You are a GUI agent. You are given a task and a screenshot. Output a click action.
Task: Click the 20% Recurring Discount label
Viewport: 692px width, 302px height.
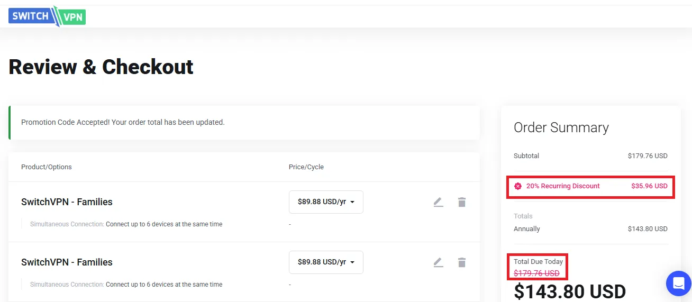(x=563, y=186)
